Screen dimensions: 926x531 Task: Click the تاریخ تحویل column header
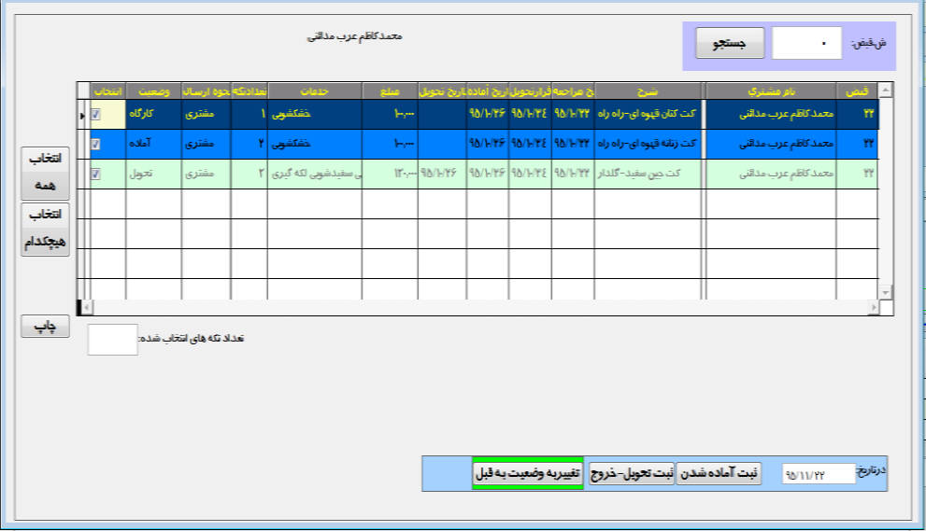442,91
